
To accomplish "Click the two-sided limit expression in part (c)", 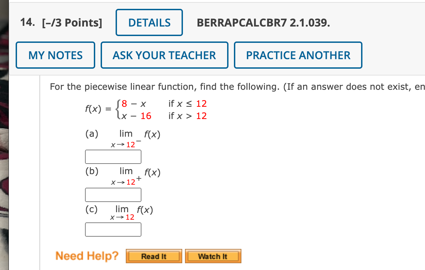I will 131,213.
